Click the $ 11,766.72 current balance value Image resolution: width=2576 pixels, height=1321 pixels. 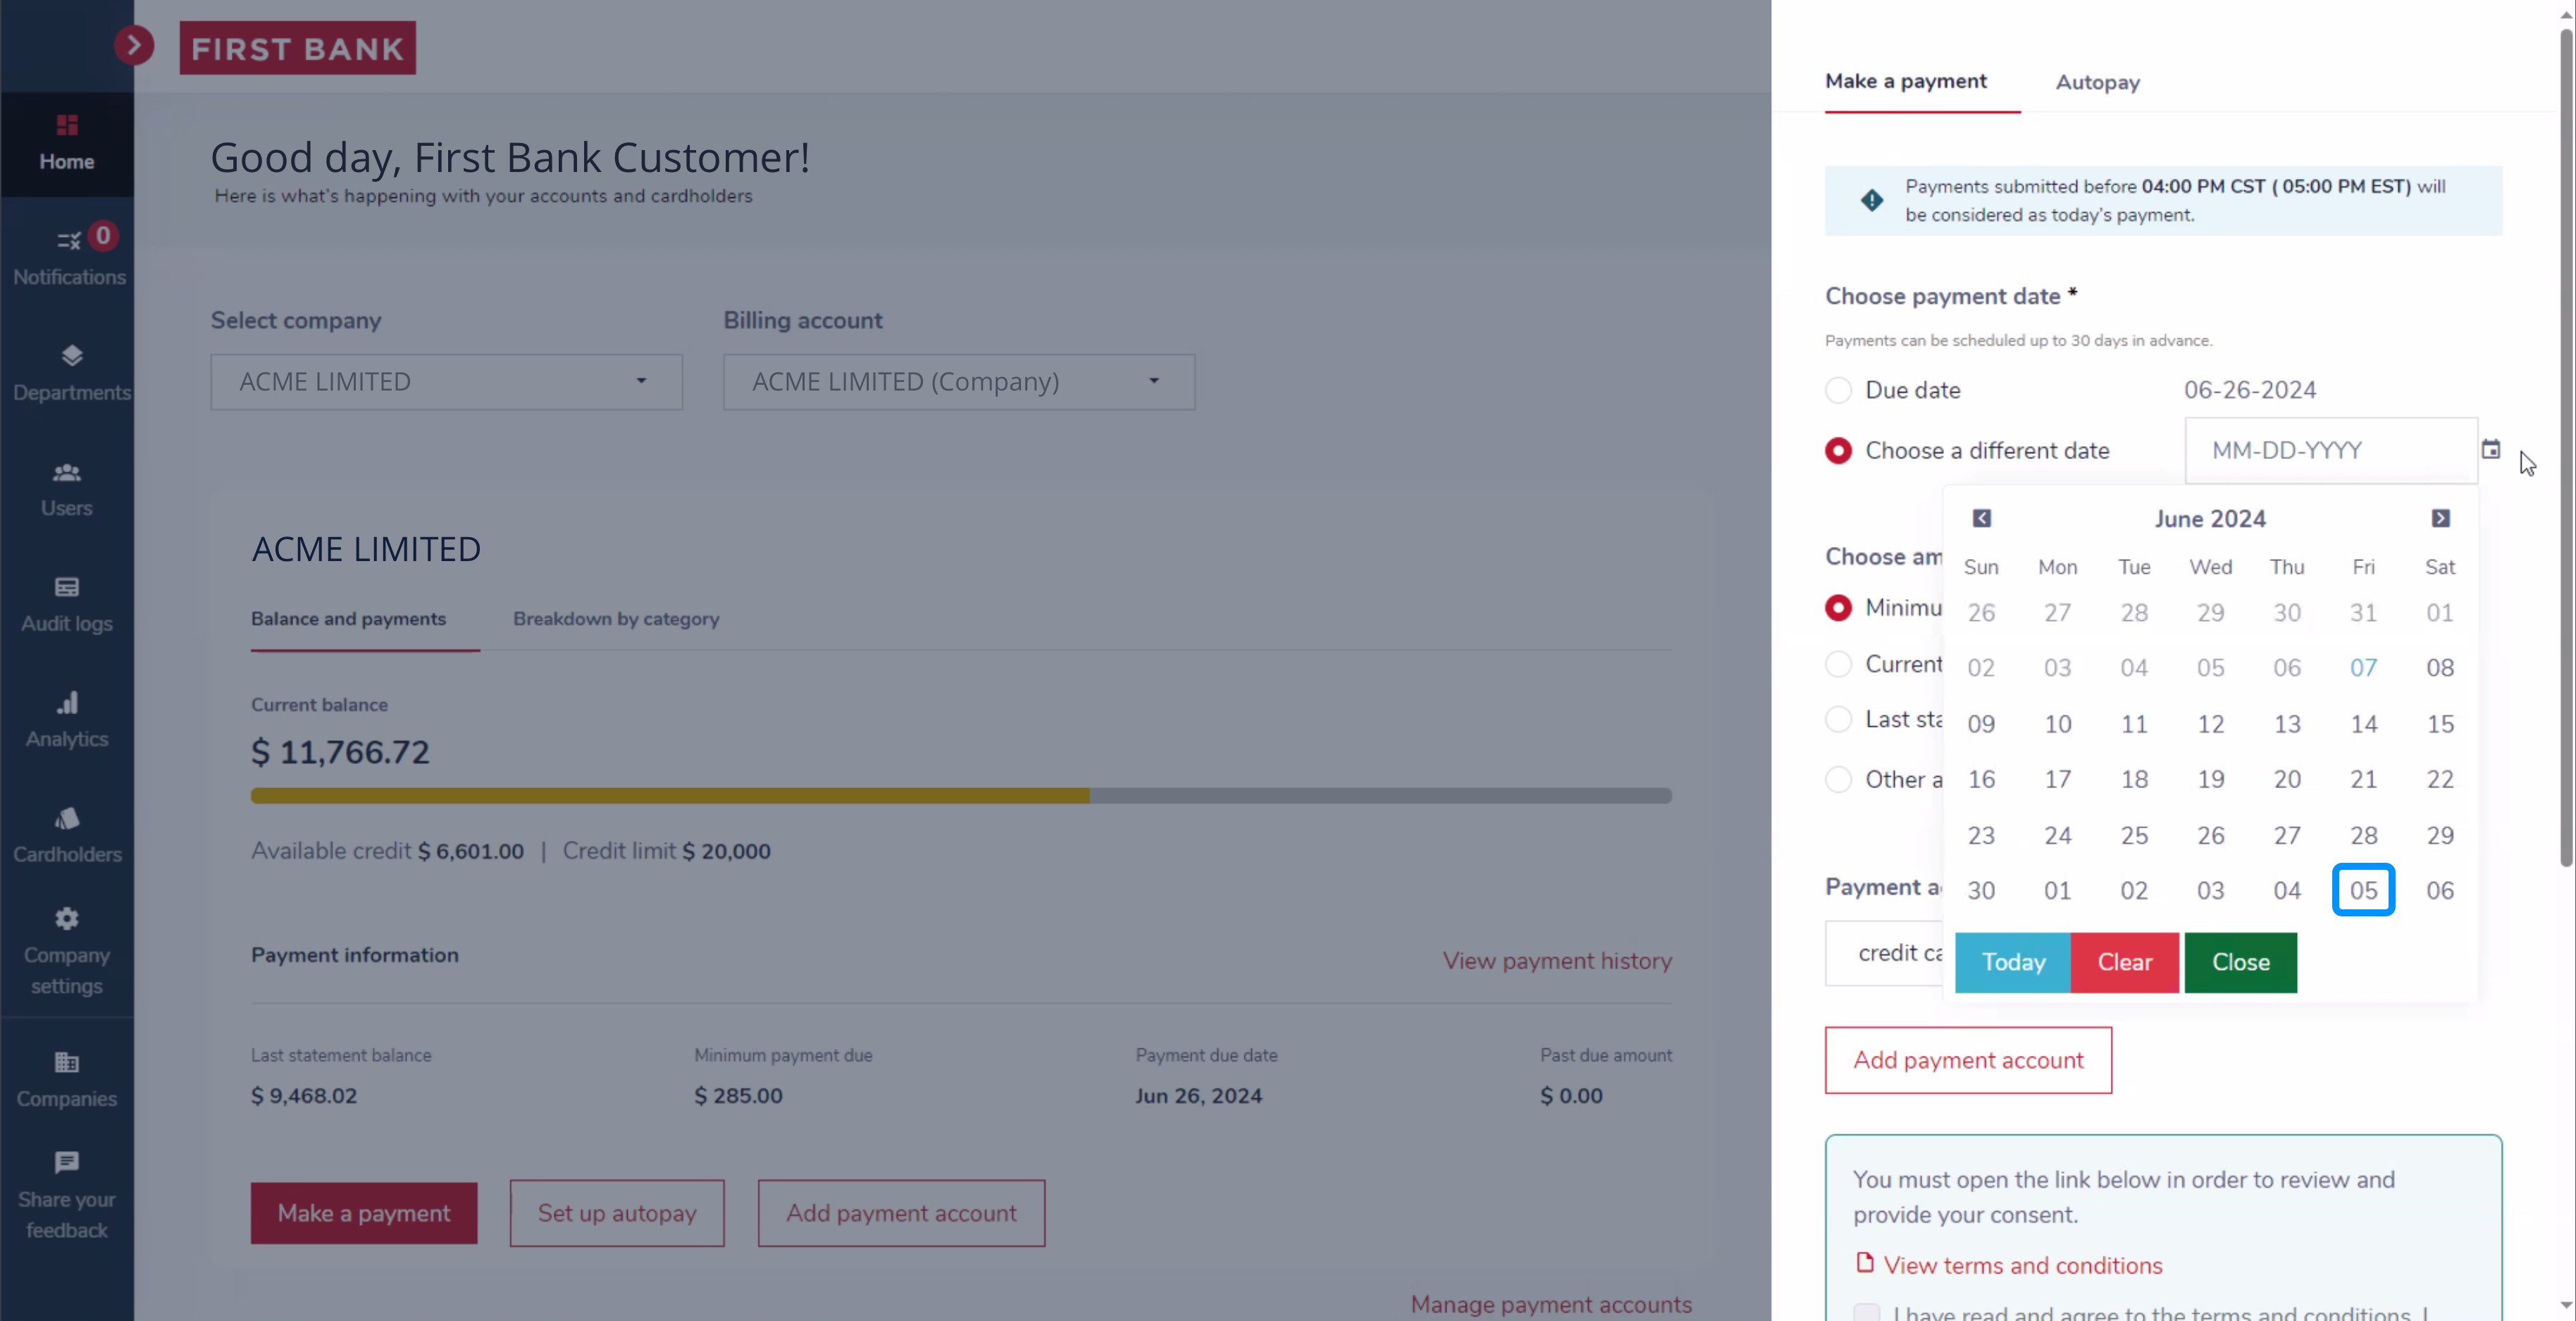click(340, 751)
